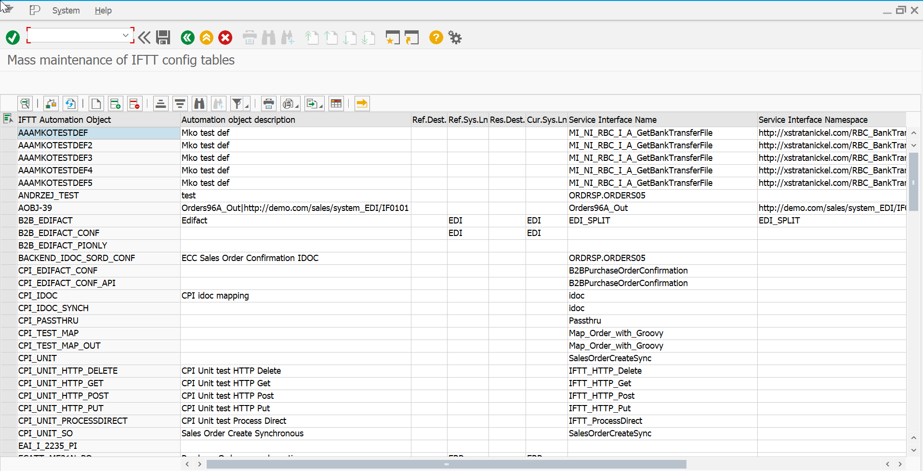The width and height of the screenshot is (923, 471).
Task: Click the Sort Ascending icon
Action: pyautogui.click(x=161, y=104)
